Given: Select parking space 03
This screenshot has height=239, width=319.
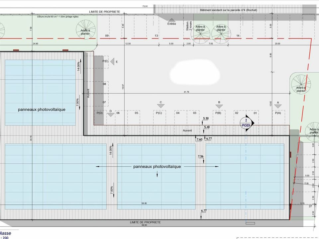Looking at the screenshot, I should 195,113.
